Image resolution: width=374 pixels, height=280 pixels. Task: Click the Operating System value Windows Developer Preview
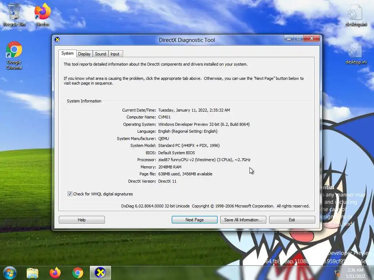204,124
